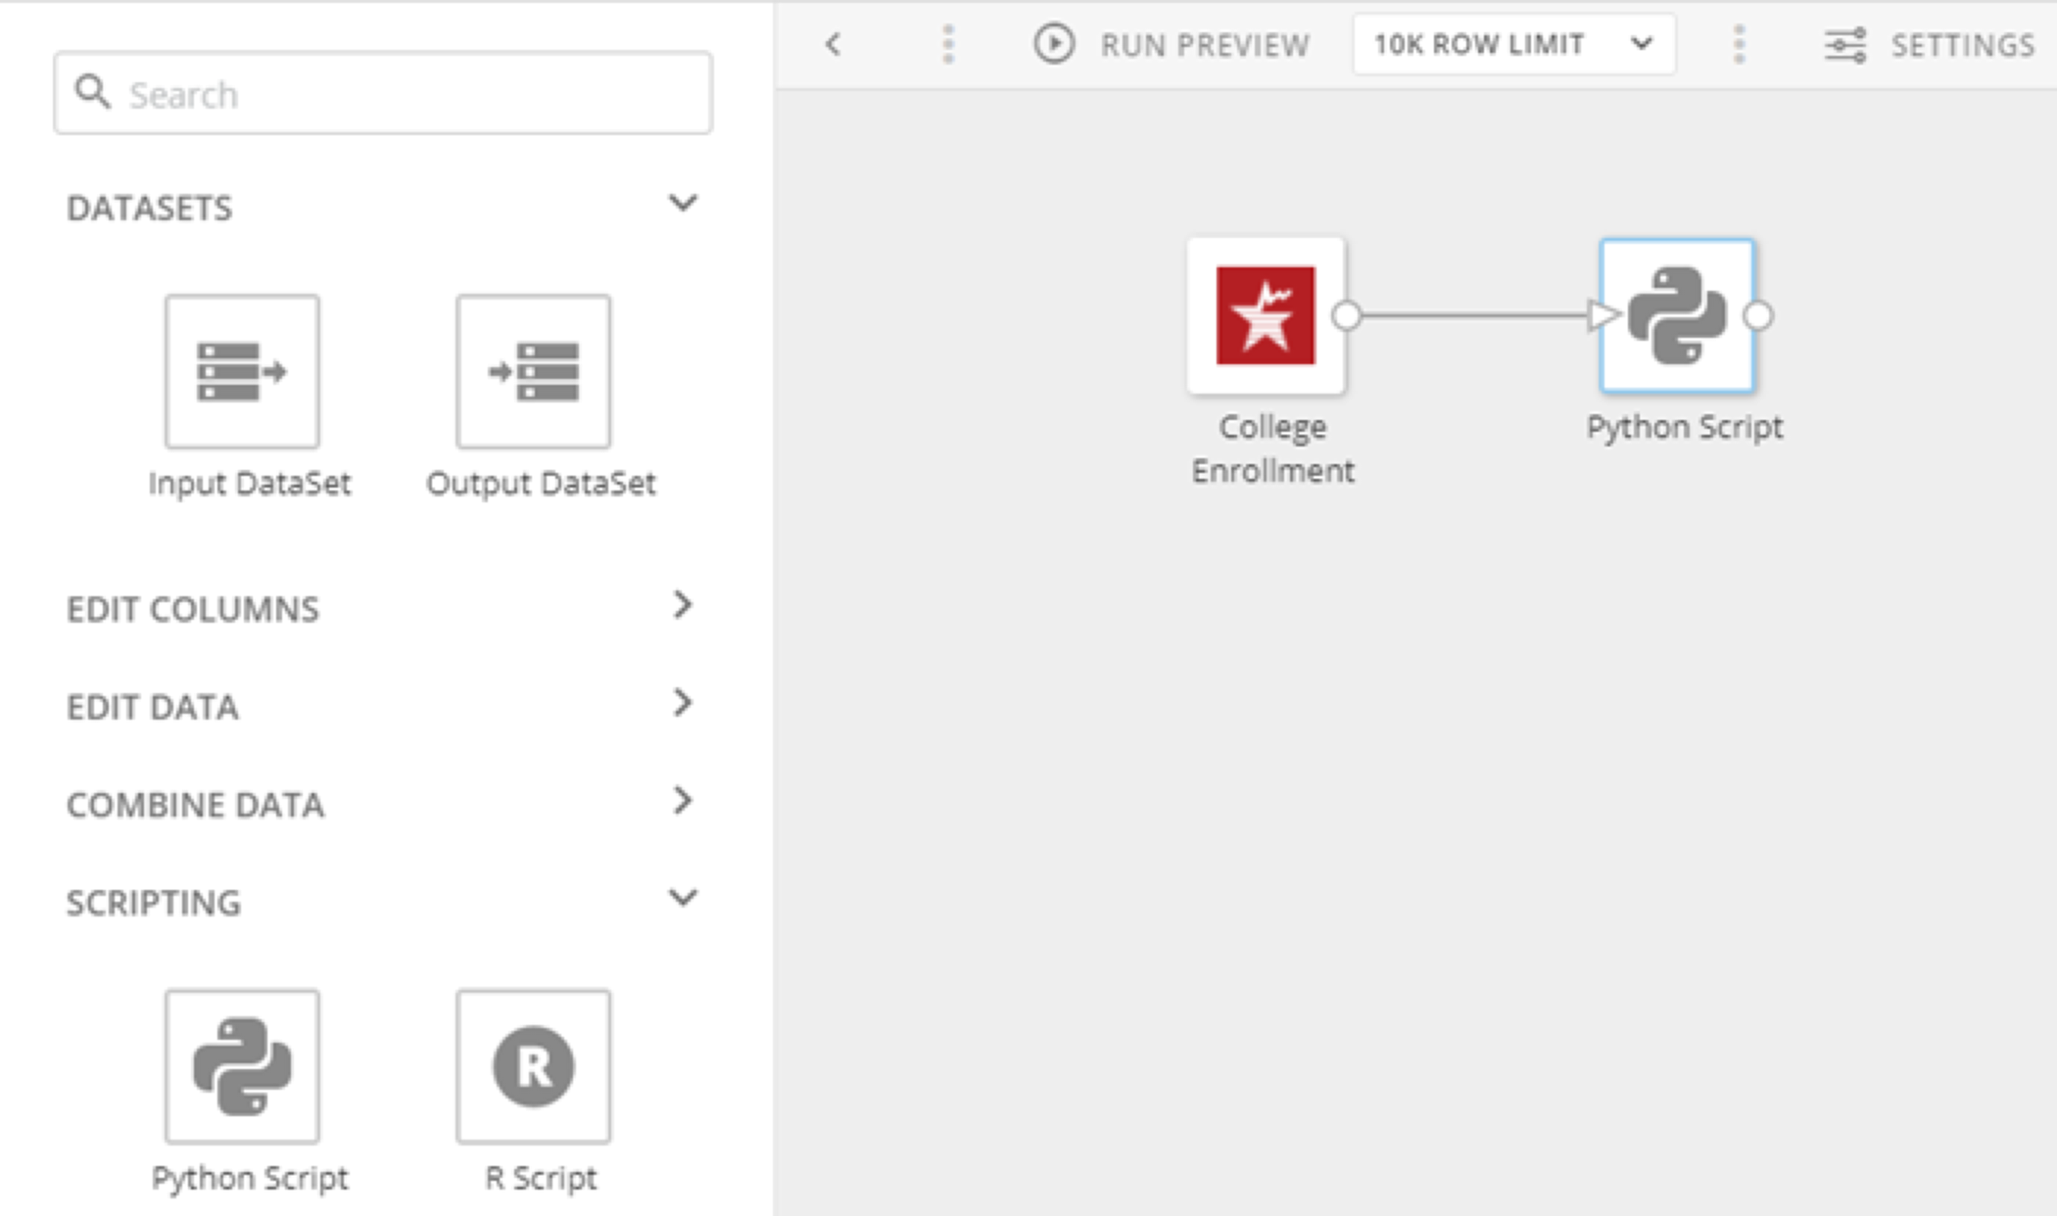Select the Input DataSet tile icon

(x=242, y=371)
